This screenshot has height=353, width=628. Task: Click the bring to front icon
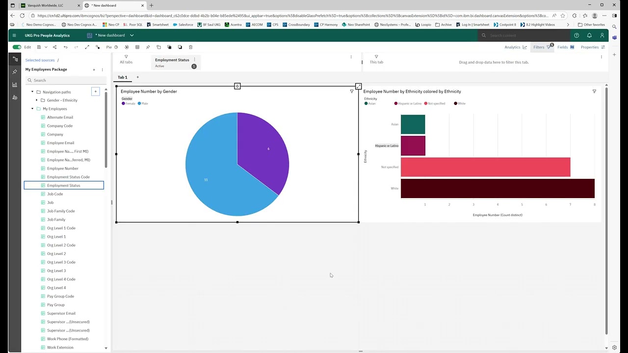pyautogui.click(x=169, y=47)
